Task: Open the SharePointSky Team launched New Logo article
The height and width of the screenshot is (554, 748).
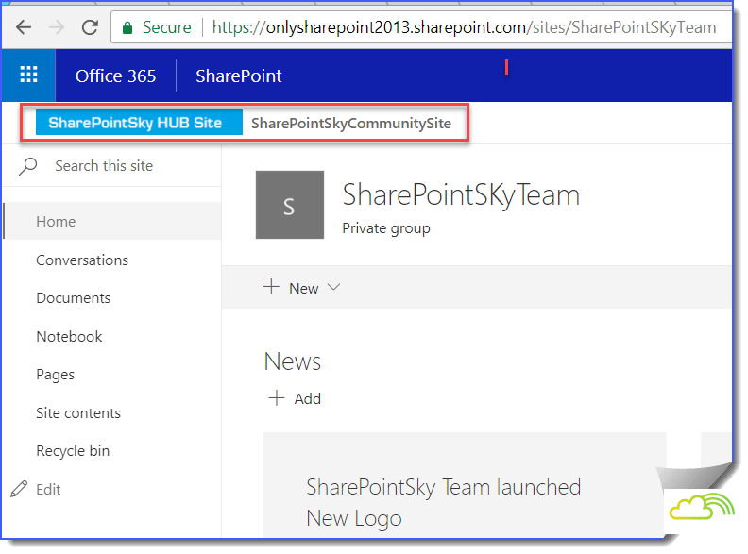Action: tap(444, 502)
